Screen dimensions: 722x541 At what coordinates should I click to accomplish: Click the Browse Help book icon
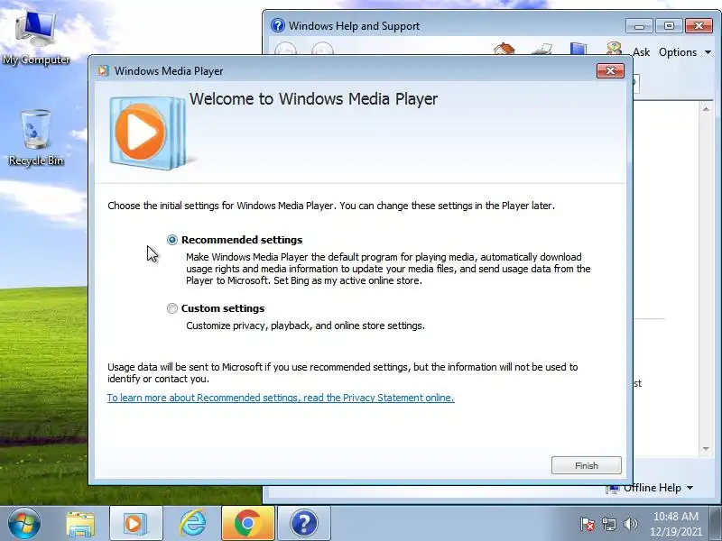(578, 49)
